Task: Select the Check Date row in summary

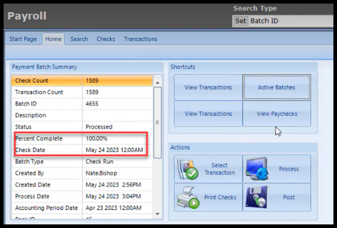Action: coord(82,150)
